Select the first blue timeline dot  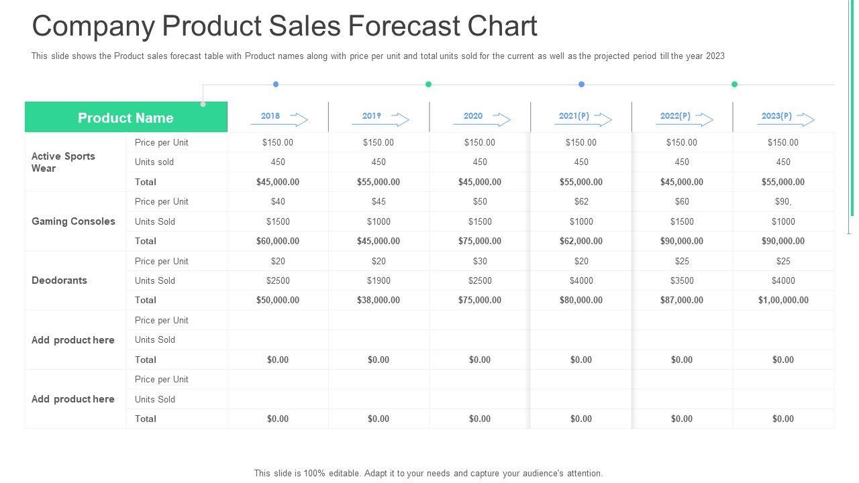click(x=276, y=85)
